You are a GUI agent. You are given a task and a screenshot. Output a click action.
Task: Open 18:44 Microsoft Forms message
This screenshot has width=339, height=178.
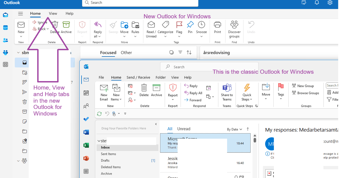(205, 143)
